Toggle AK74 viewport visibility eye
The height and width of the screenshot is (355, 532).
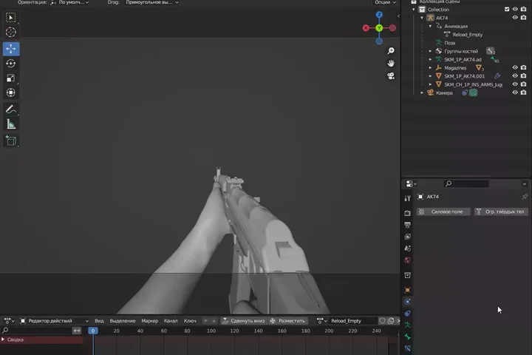[515, 18]
